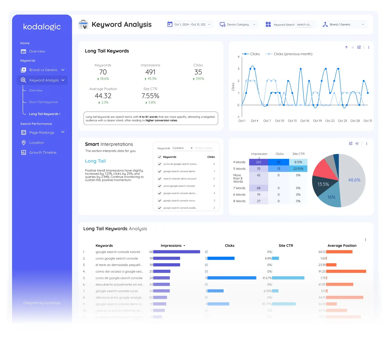
Task: Open the Oct 1 - Oct 31 date range dropdown
Action: coord(190,24)
